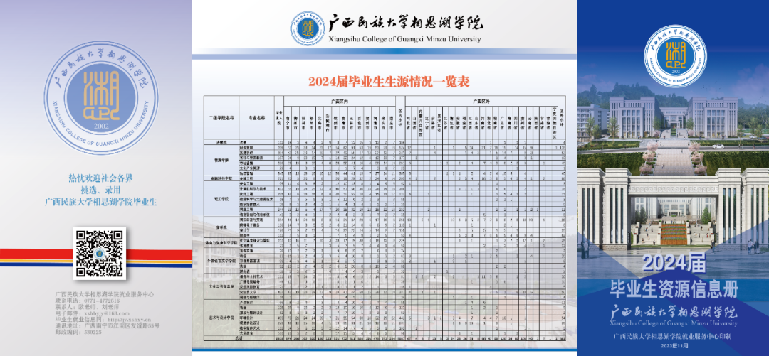Click the 挑选、录用 line
The height and width of the screenshot is (356, 769).
[100, 190]
